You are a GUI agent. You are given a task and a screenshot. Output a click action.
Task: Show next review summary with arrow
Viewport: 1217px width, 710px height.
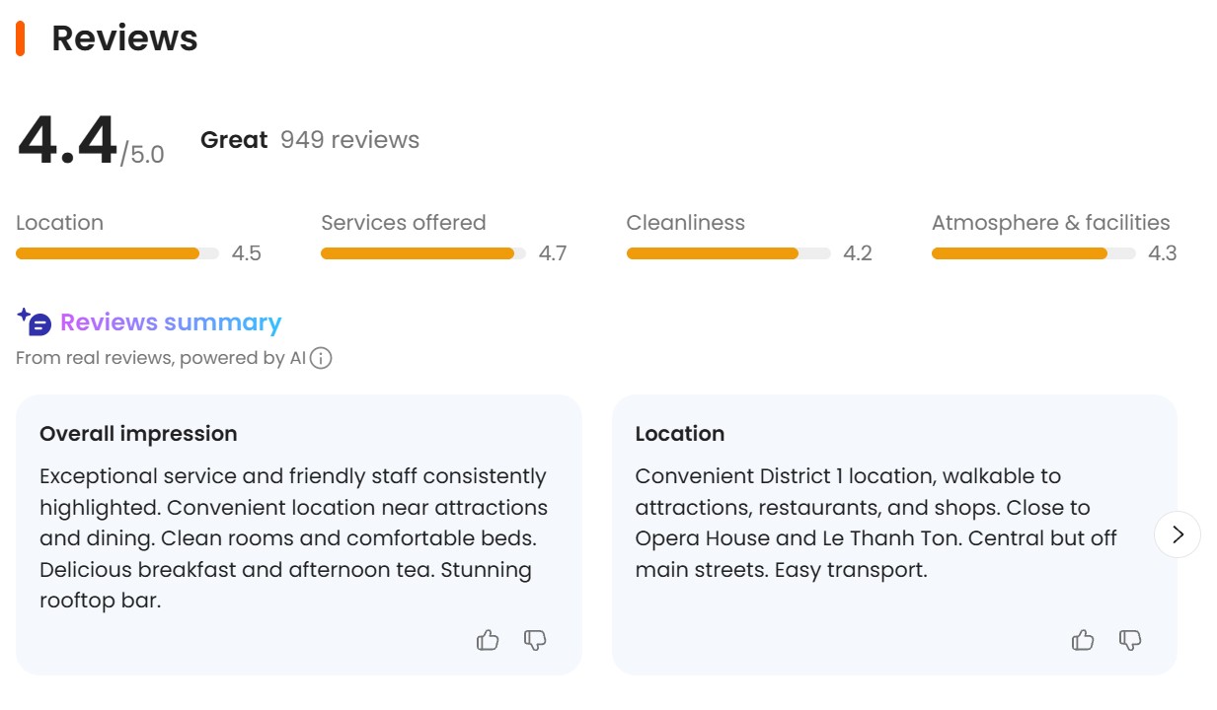pyautogui.click(x=1177, y=534)
